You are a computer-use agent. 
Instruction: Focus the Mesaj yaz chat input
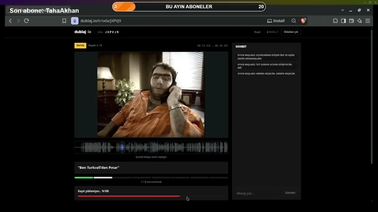[x=258, y=193]
